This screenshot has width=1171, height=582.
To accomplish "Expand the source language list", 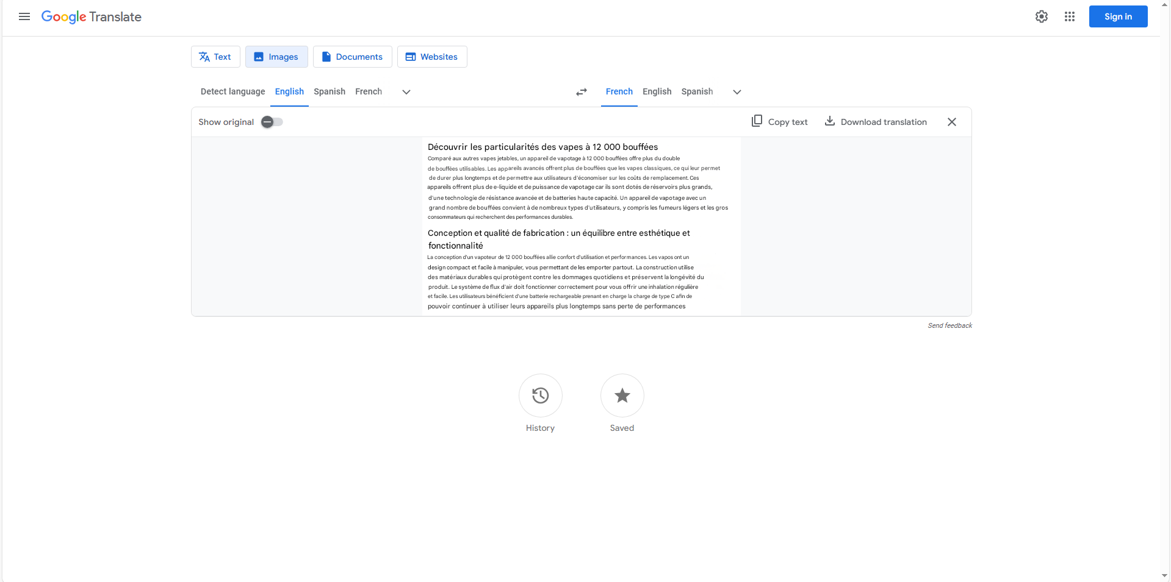I will pyautogui.click(x=406, y=92).
